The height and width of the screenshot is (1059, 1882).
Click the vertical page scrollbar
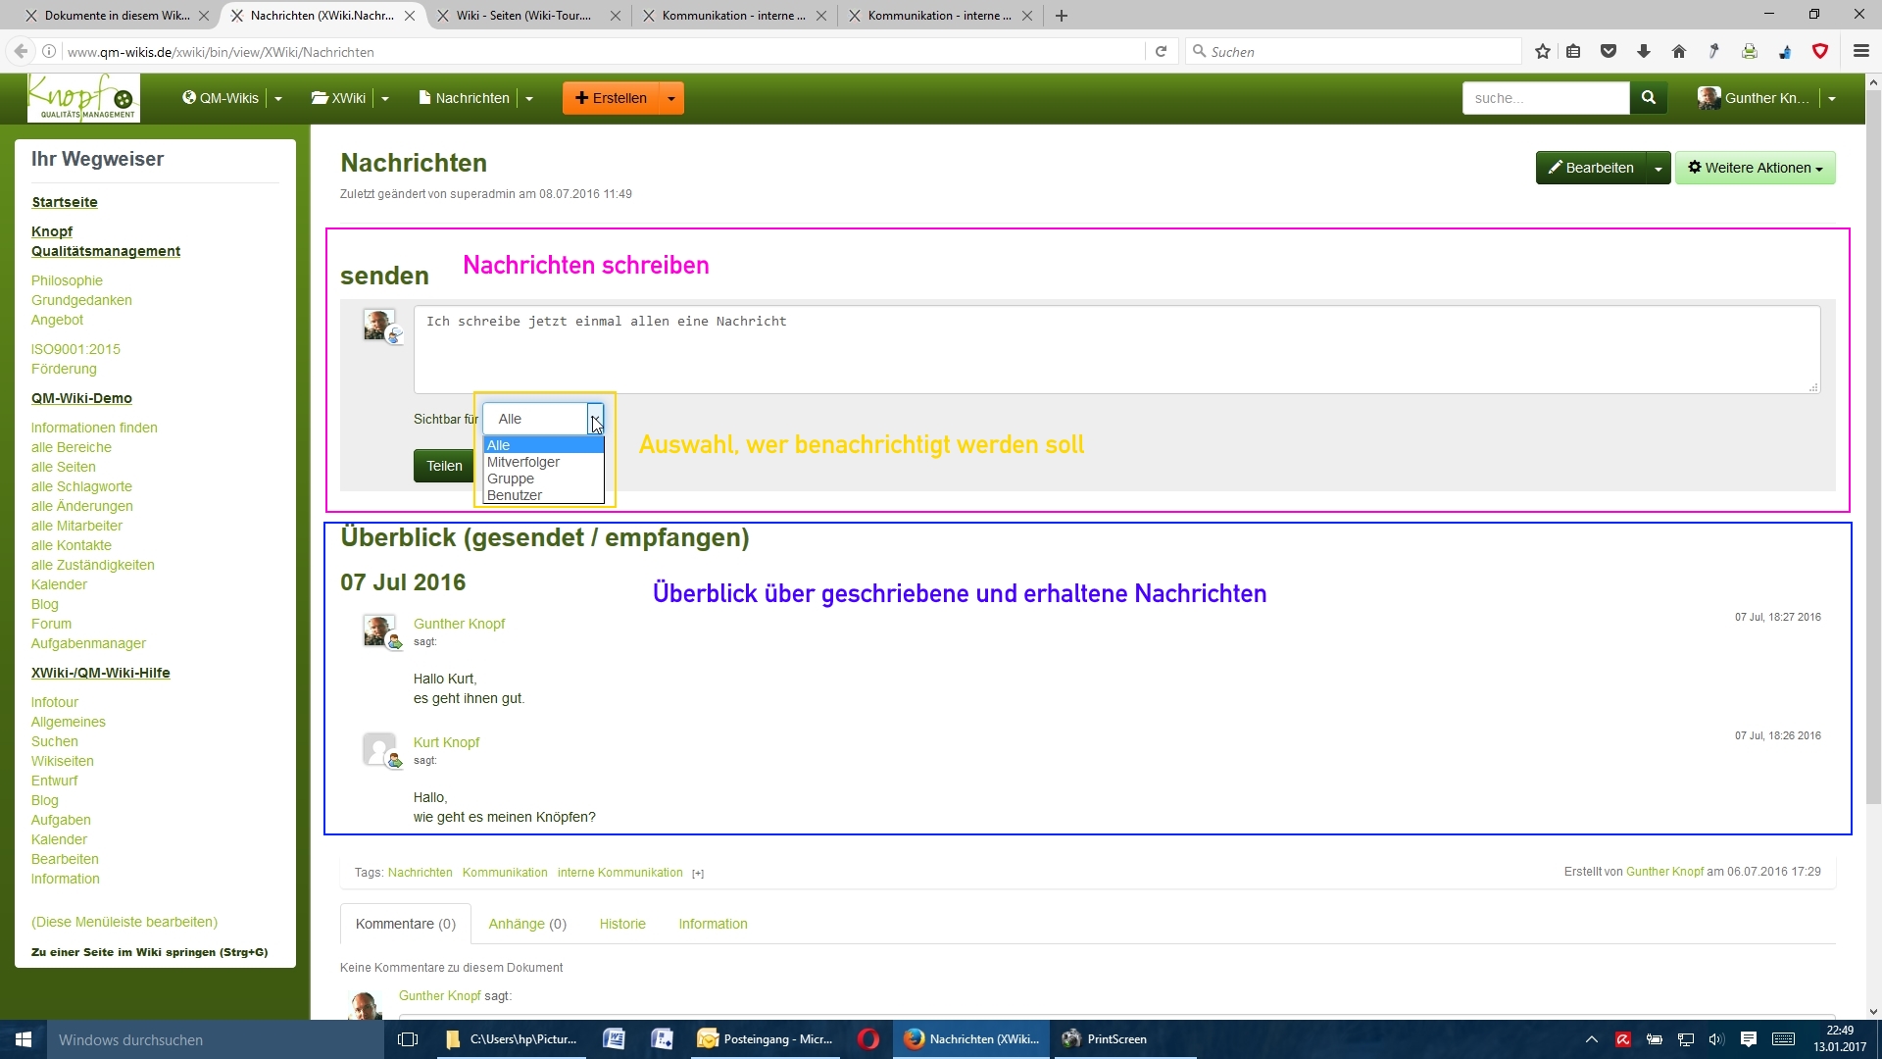(1873, 441)
